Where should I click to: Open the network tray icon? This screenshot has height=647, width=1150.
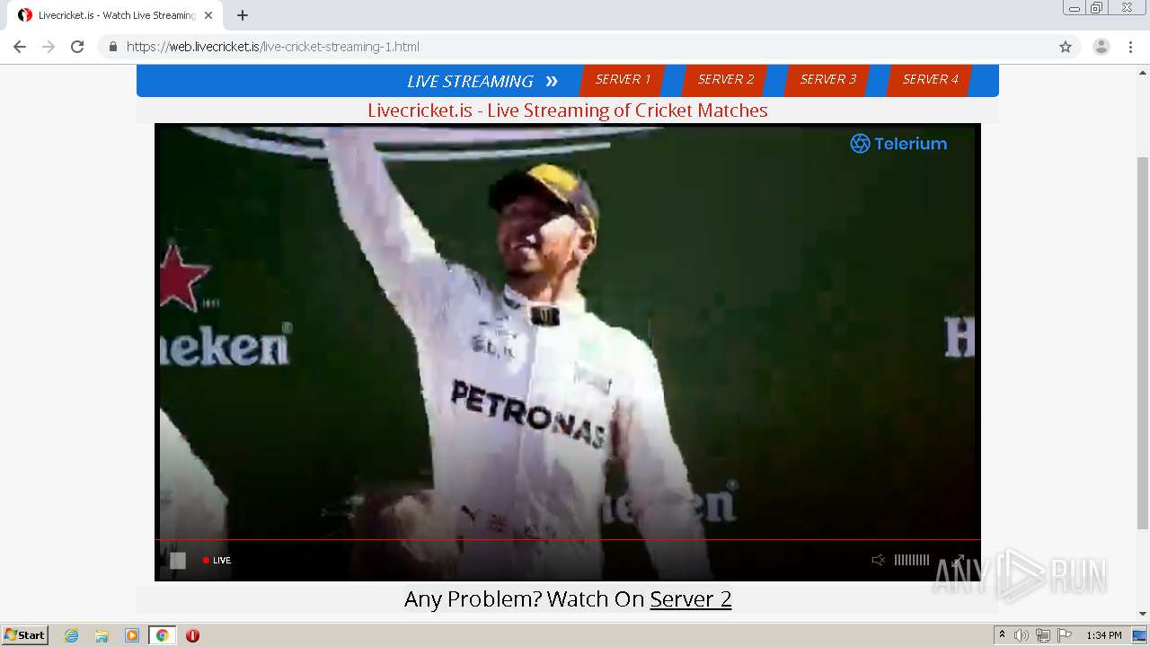click(1043, 635)
